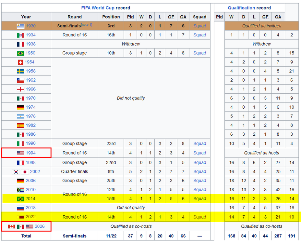
Task: Open the 2022 year link
Action: [x=31, y=217]
